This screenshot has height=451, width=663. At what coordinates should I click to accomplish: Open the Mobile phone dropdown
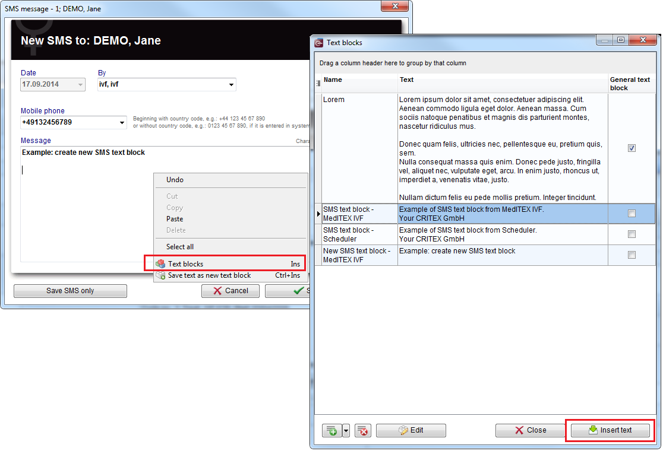122,123
